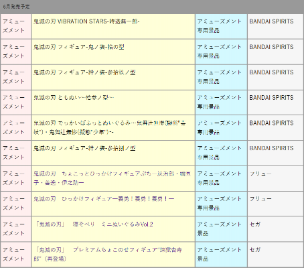Click BANDAI SPIRITS in the ともぬい row

[271, 98]
